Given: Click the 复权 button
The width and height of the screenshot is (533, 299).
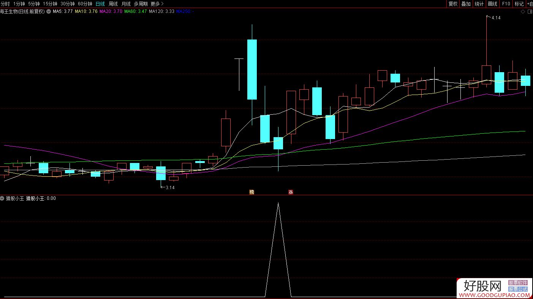Looking at the screenshot, I should pyautogui.click(x=453, y=4).
